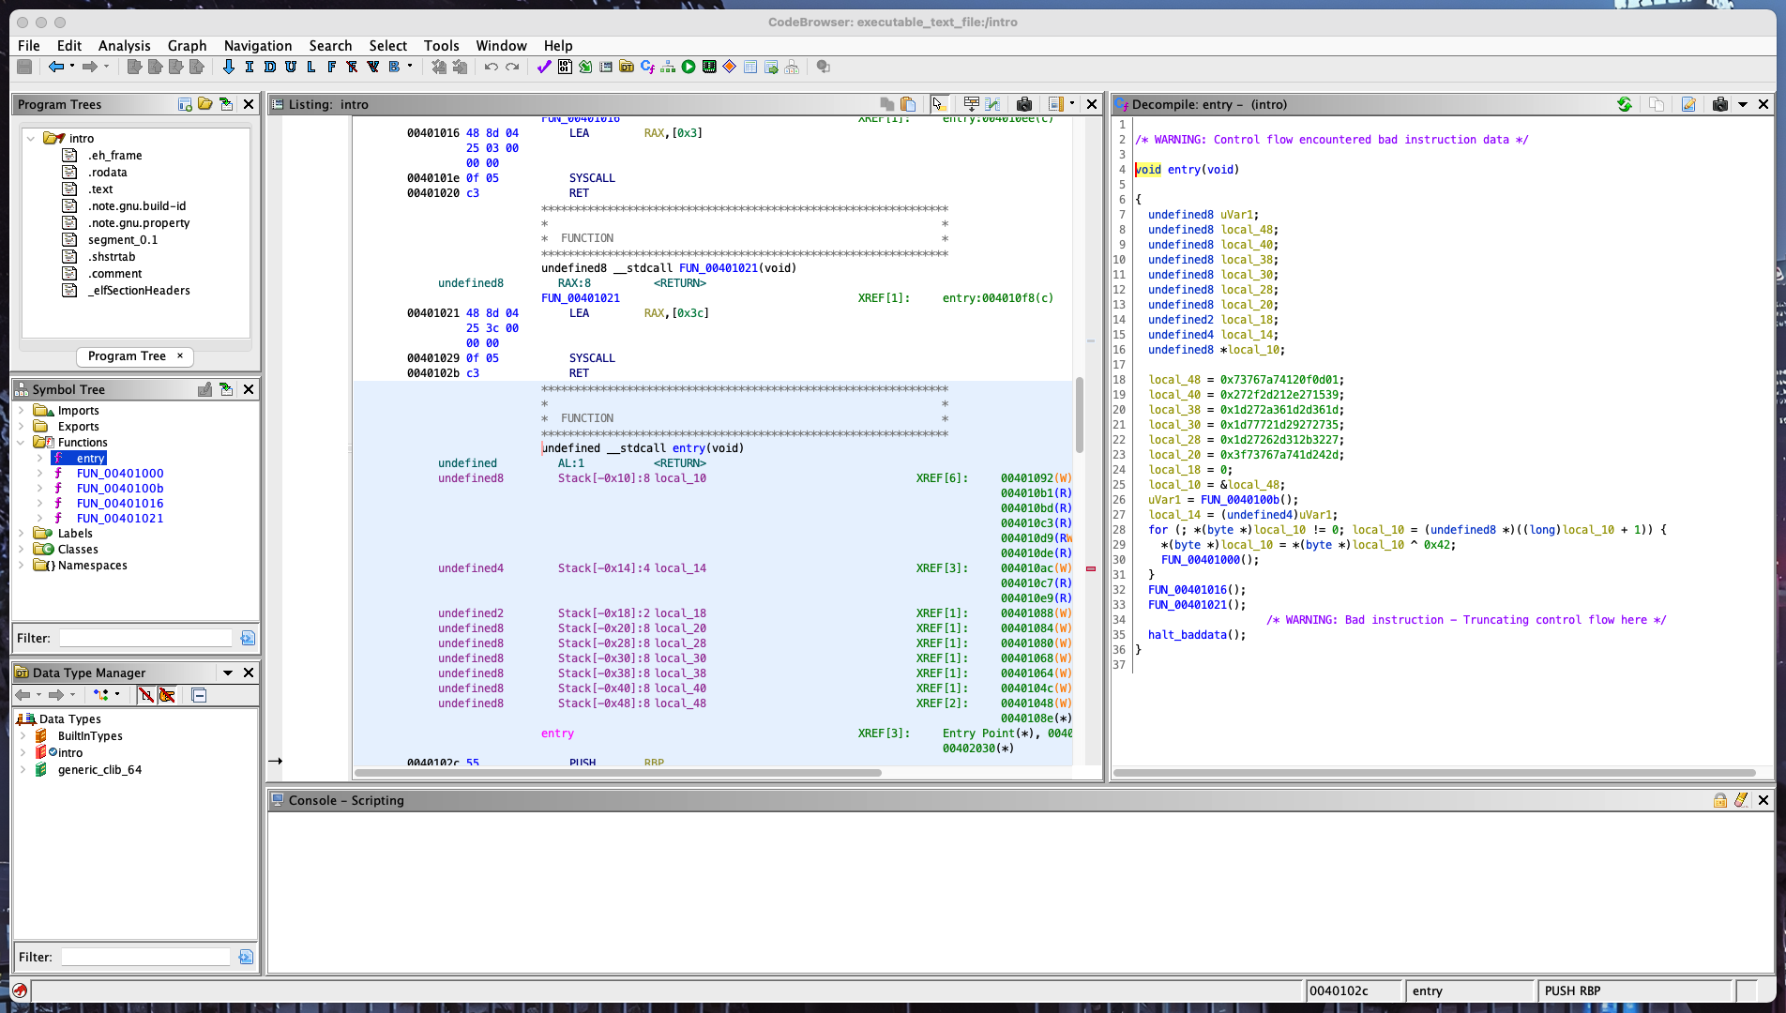Open the Decompile edit function signature pencil icon

click(1688, 104)
